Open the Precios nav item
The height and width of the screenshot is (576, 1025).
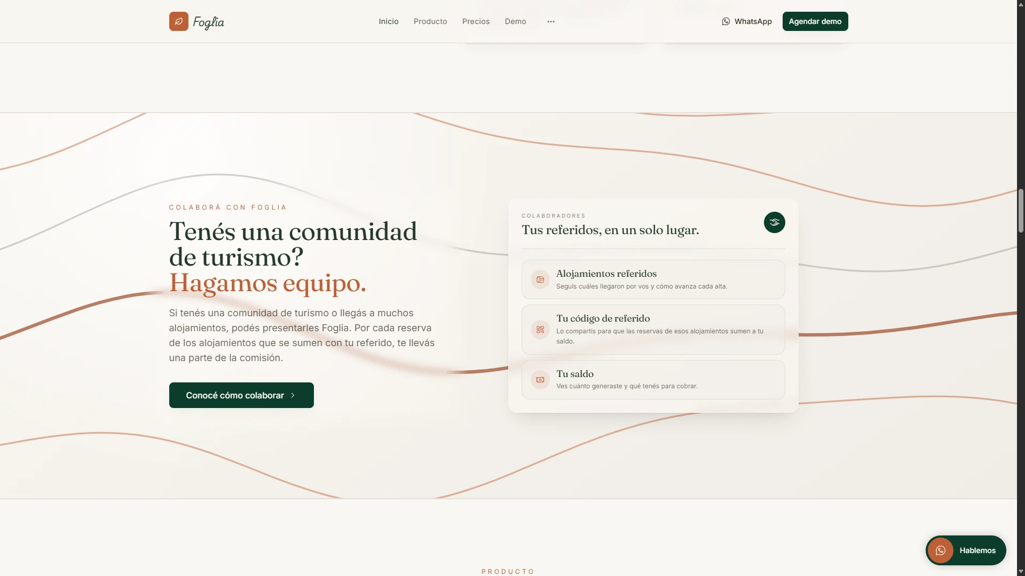476,21
